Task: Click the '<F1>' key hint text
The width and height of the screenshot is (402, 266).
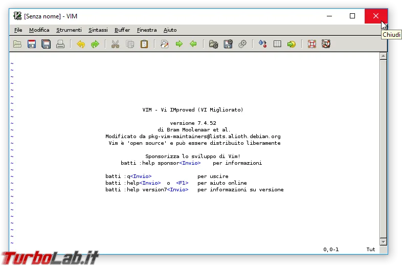Action: (182, 183)
